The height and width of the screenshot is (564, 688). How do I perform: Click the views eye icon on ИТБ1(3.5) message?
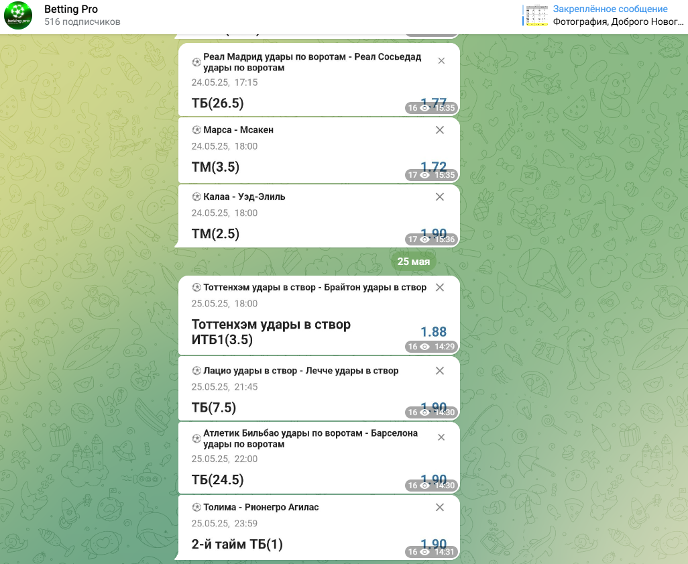point(424,347)
